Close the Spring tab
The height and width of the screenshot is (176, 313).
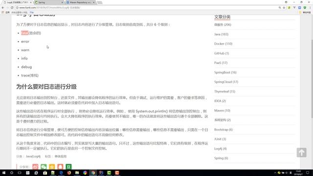click(x=62, y=2)
